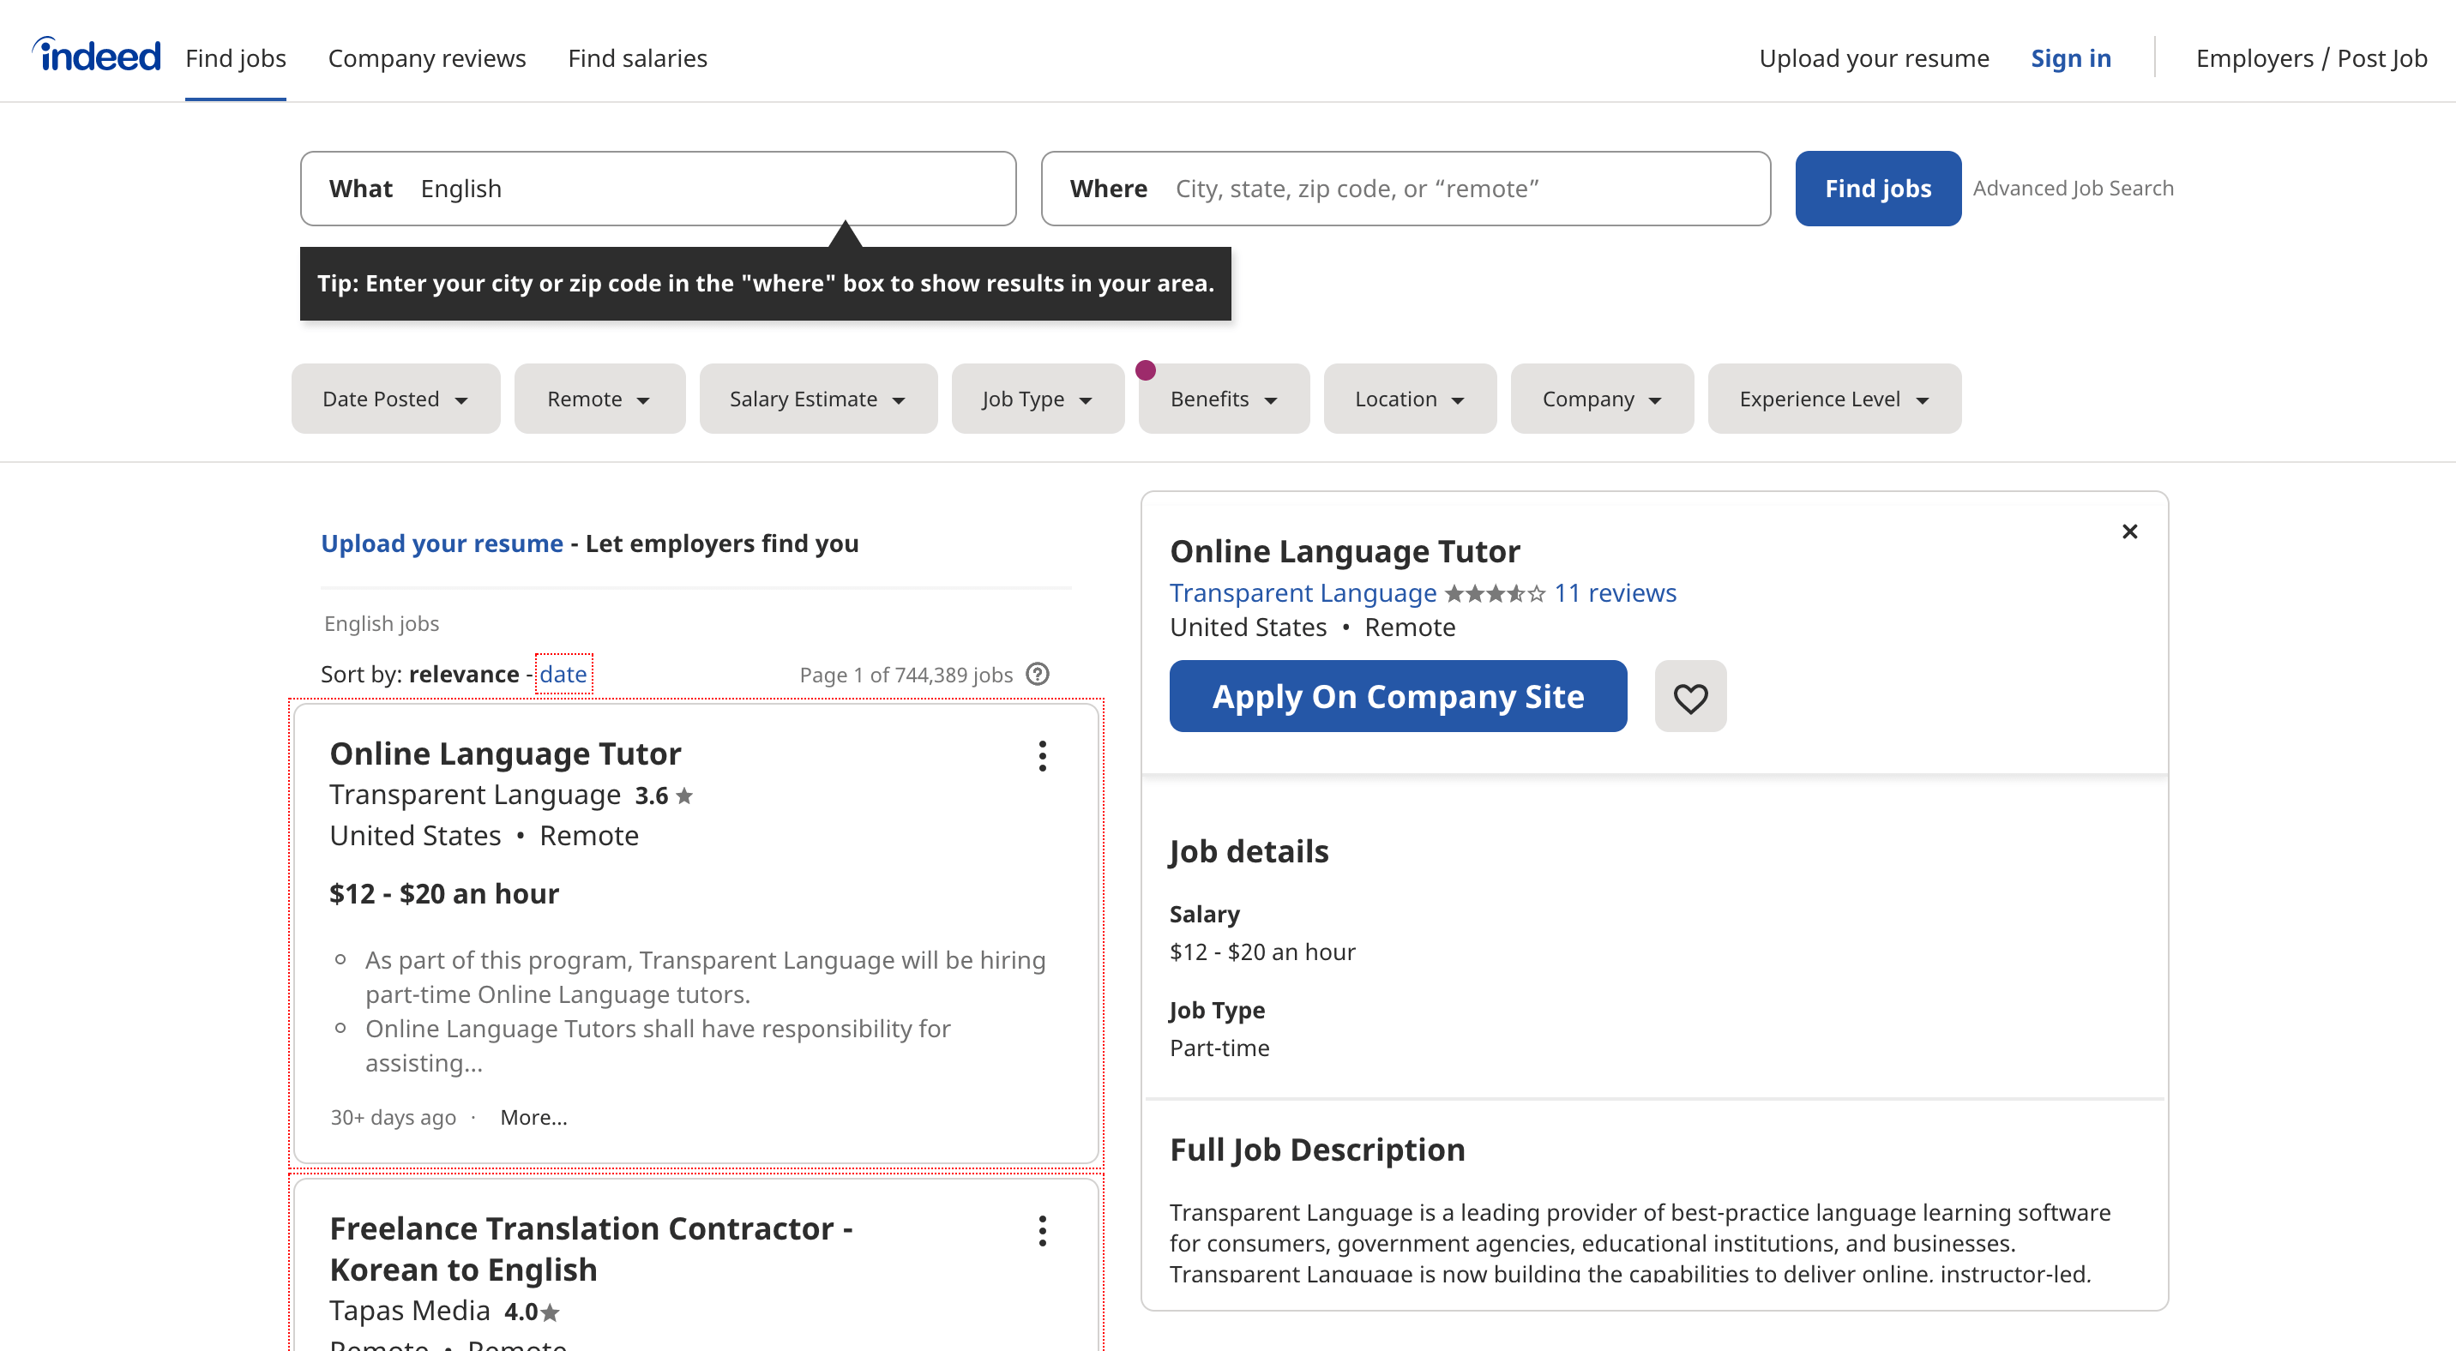This screenshot has width=2456, height=1351.
Task: Open overflow menu on Online Language Tutor card
Action: coord(1042,755)
